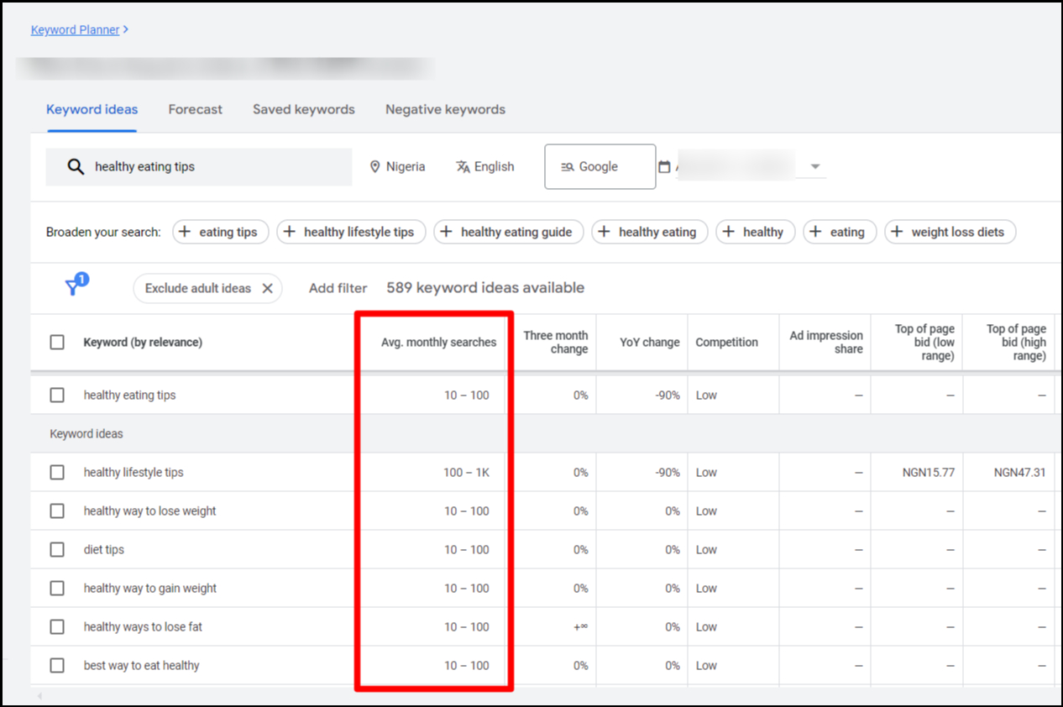1063x707 pixels.
Task: Check the 'healthy eating tips' row checkbox
Action: tap(57, 395)
